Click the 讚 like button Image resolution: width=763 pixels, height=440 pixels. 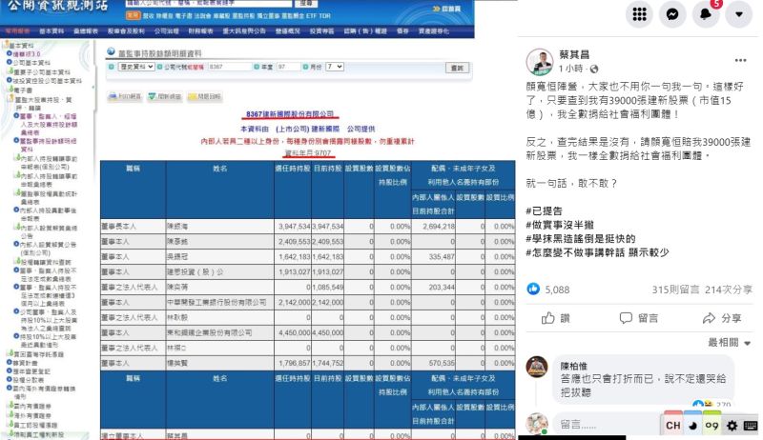[556, 318]
